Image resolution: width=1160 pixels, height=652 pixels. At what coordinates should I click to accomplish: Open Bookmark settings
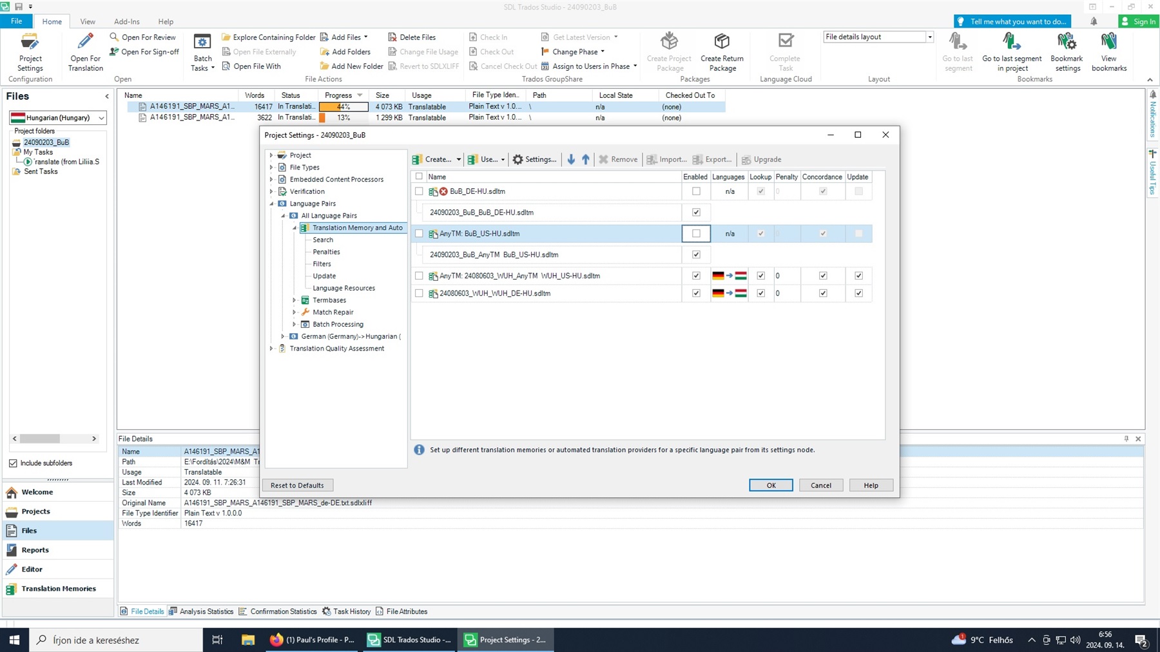click(x=1067, y=52)
